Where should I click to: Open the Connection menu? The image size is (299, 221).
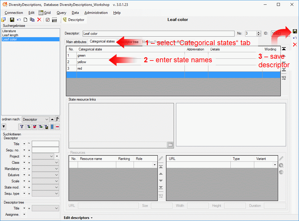pos(14,13)
